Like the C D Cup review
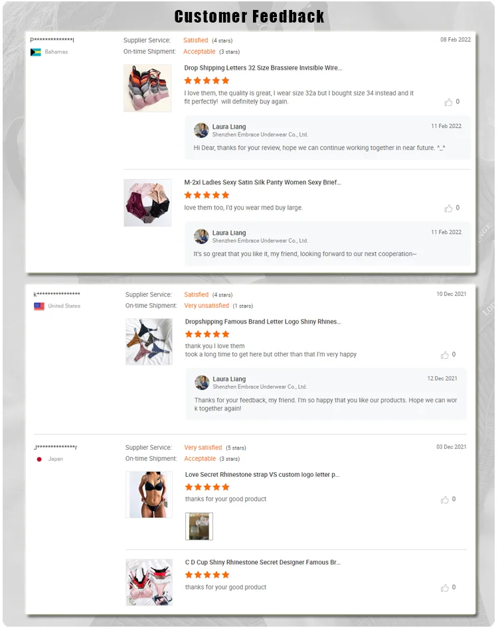 (x=444, y=588)
